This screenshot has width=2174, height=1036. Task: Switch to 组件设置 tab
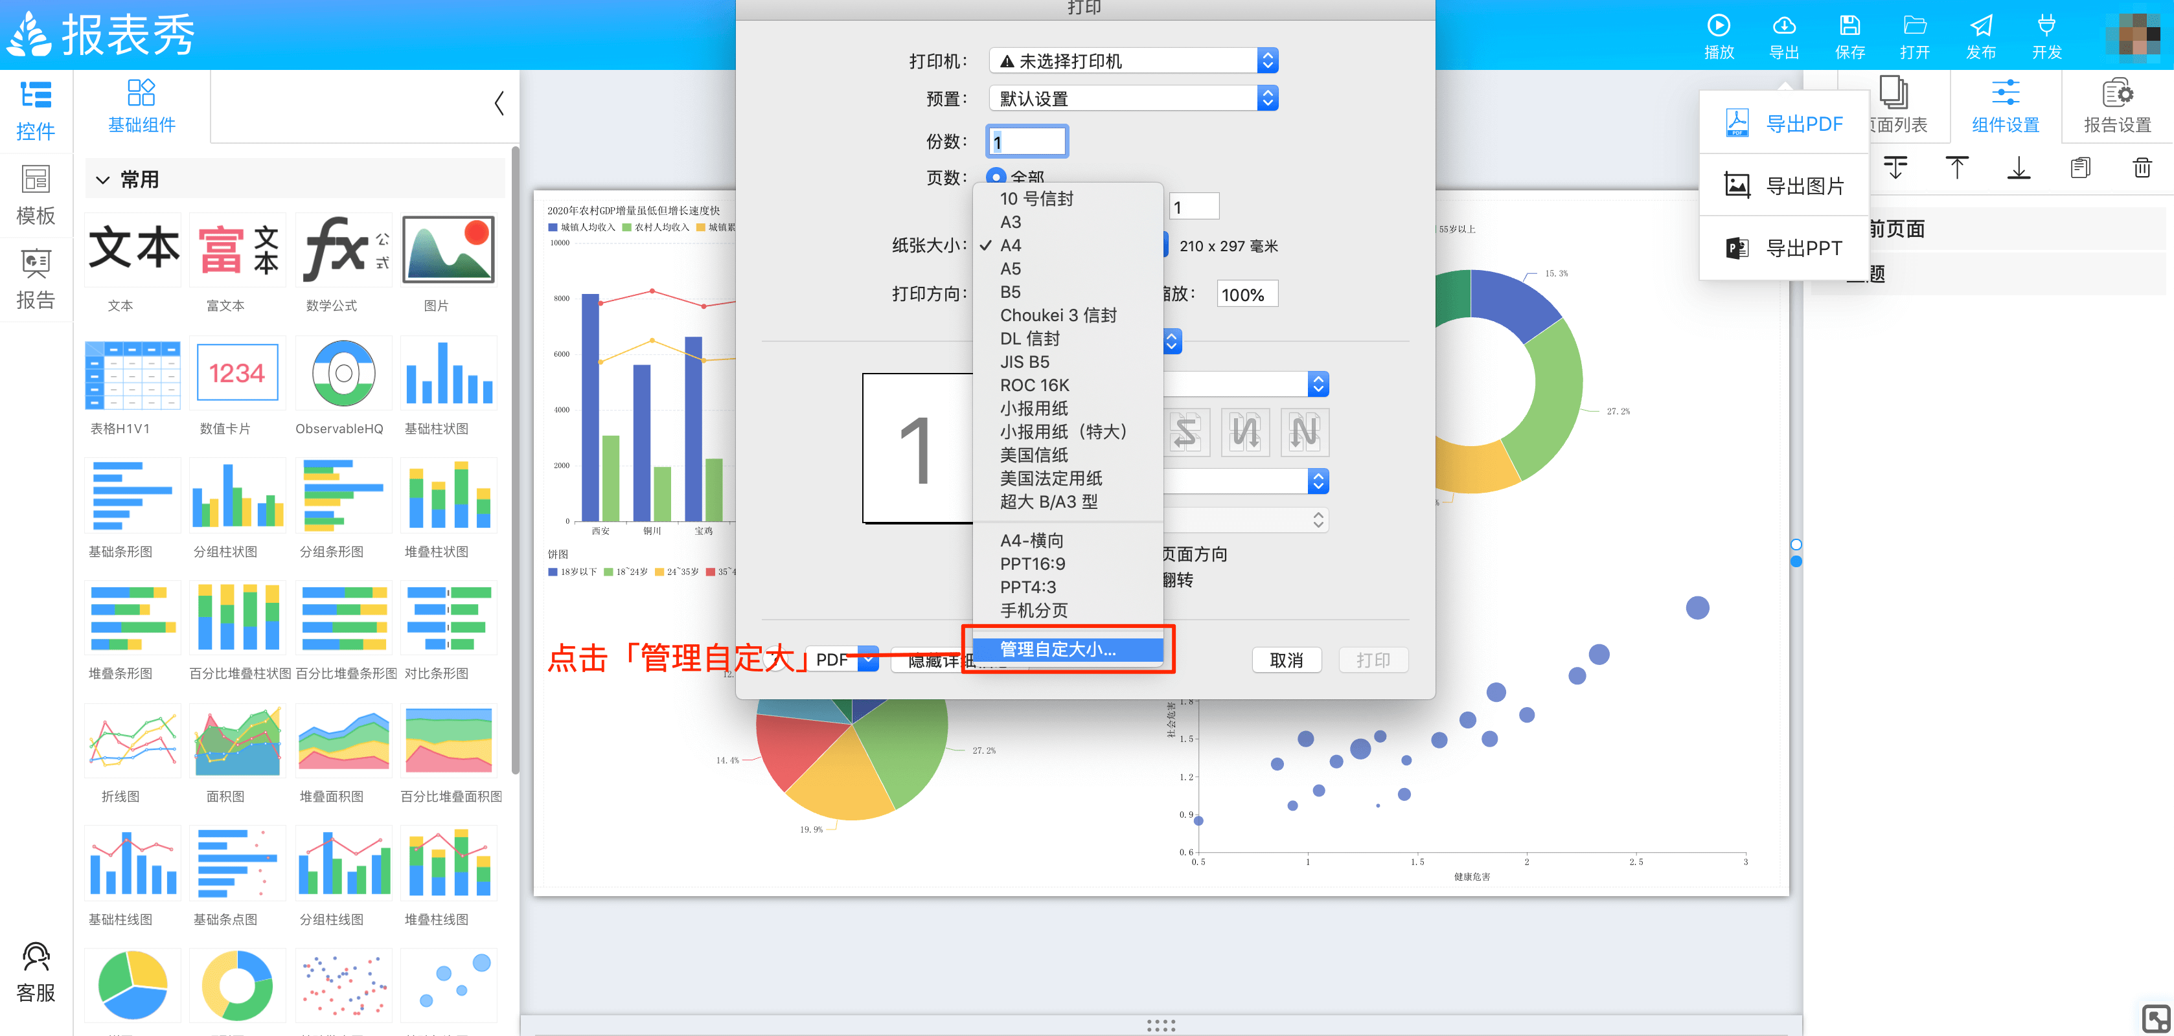tap(2005, 106)
